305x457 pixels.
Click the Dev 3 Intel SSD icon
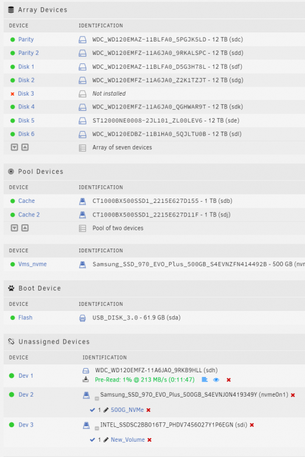point(86,425)
